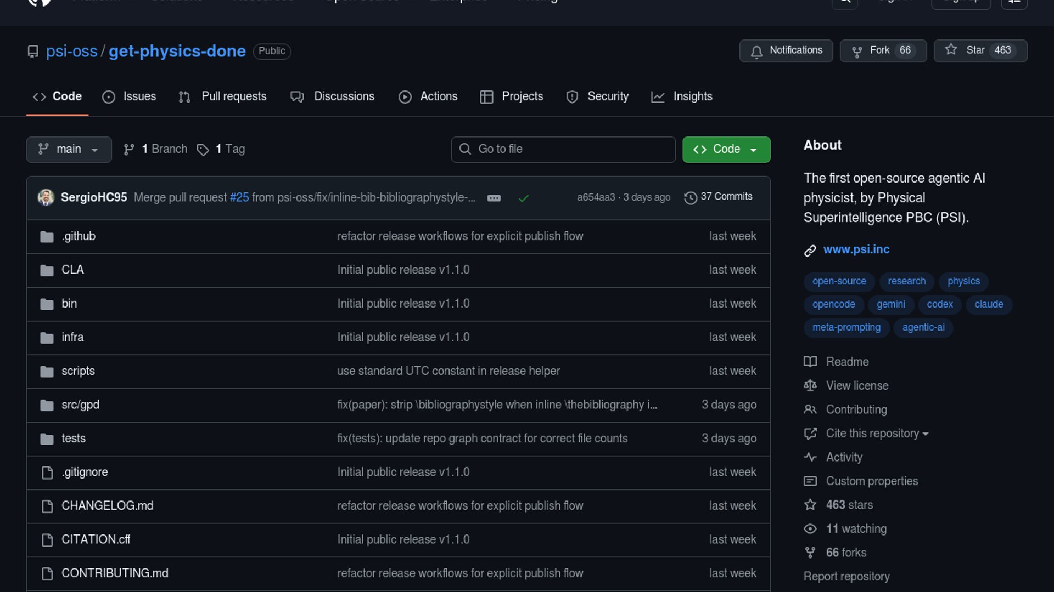Switch to the Pull requests tab
1054x592 pixels.
click(222, 96)
